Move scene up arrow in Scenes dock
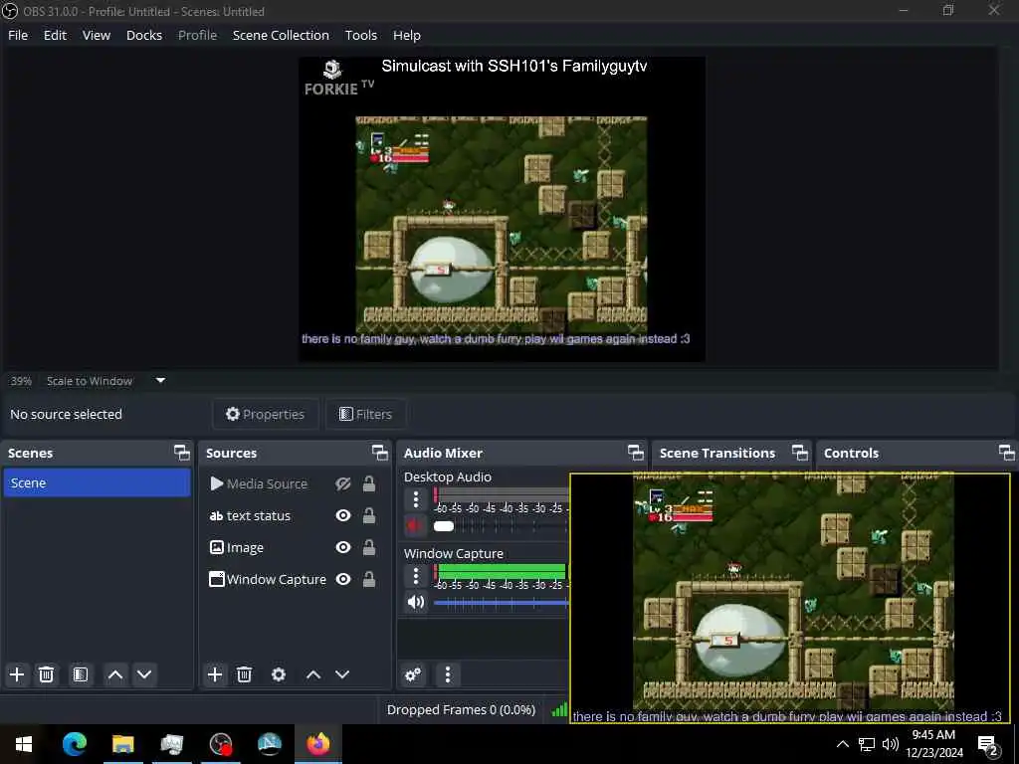1019x764 pixels. [115, 674]
